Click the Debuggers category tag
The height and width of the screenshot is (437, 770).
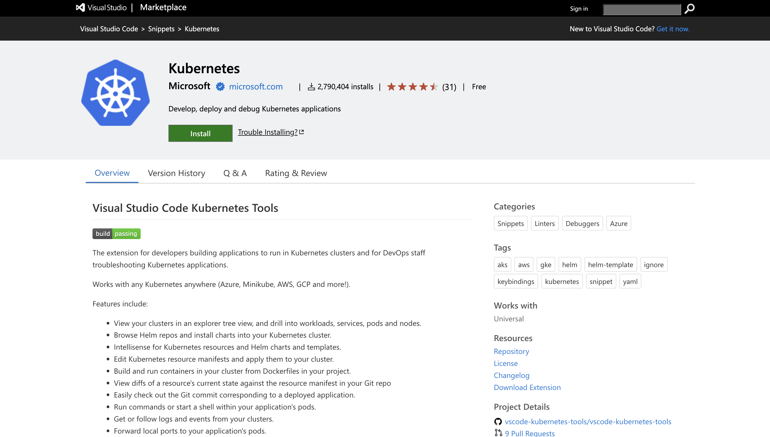tap(582, 223)
